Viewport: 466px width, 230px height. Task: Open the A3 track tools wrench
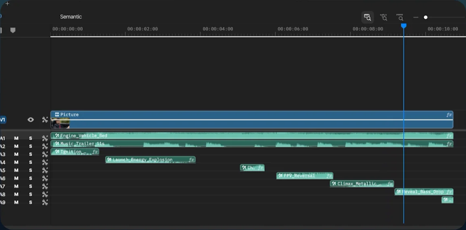pyautogui.click(x=45, y=154)
